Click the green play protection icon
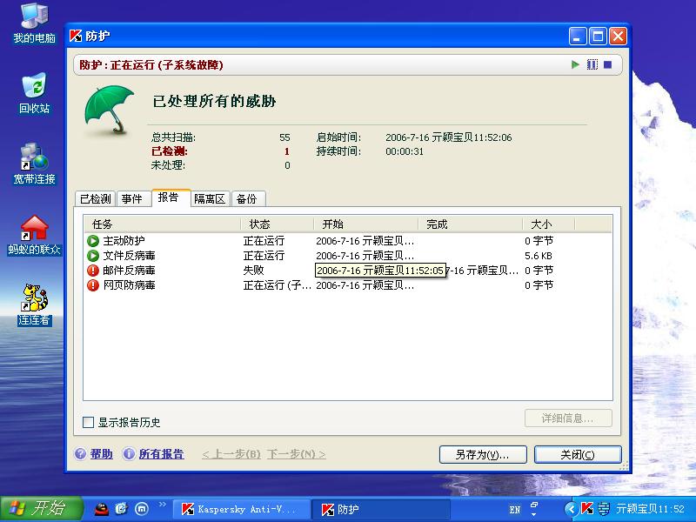Screen dimensions: 696x522 pyautogui.click(x=576, y=64)
